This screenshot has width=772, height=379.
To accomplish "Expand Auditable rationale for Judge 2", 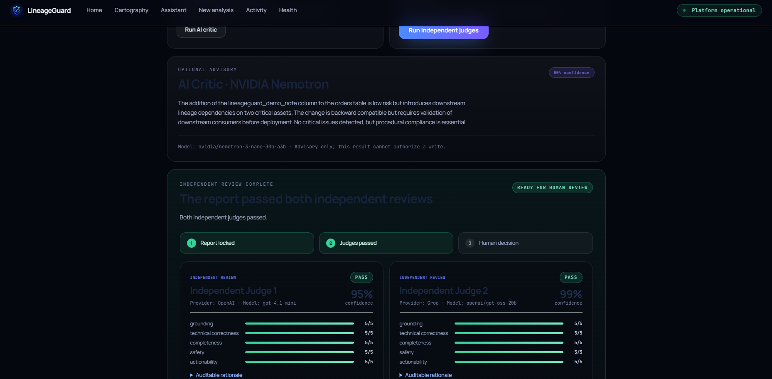I will [x=425, y=375].
